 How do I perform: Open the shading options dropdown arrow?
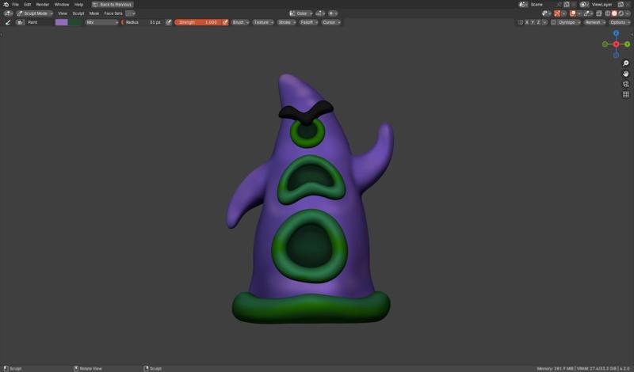(x=627, y=13)
